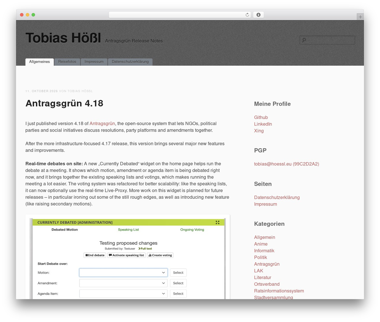Click the browser reload icon

click(x=247, y=15)
